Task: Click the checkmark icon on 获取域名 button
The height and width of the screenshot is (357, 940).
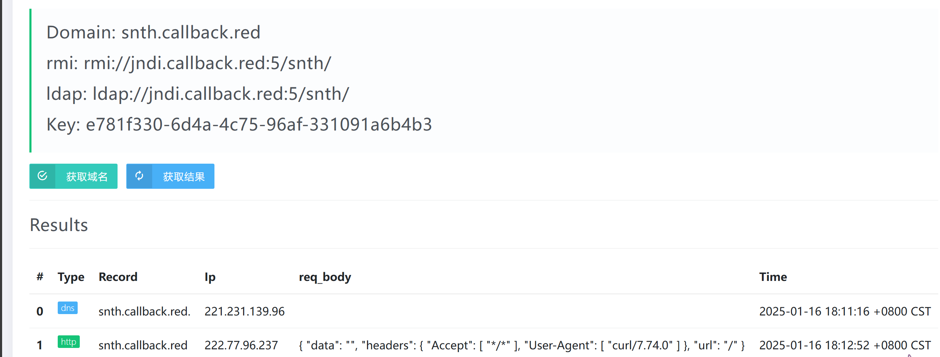Action: [x=42, y=176]
